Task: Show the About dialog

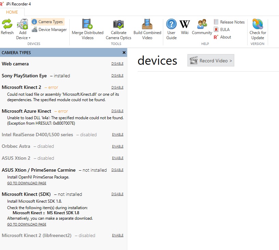Action: pos(222,37)
